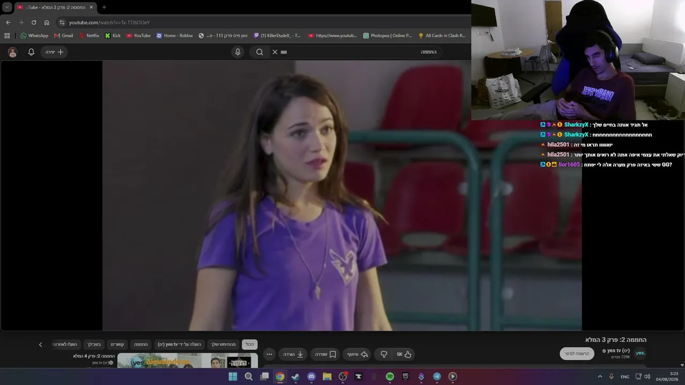This screenshot has height=385, width=685.
Task: Switch to Chrome on the taskbar
Action: 280,376
